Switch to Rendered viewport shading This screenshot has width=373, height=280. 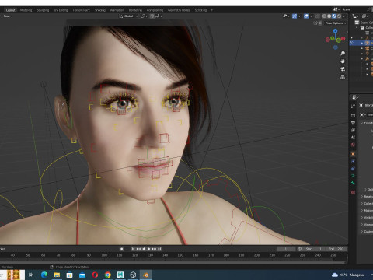339,16
